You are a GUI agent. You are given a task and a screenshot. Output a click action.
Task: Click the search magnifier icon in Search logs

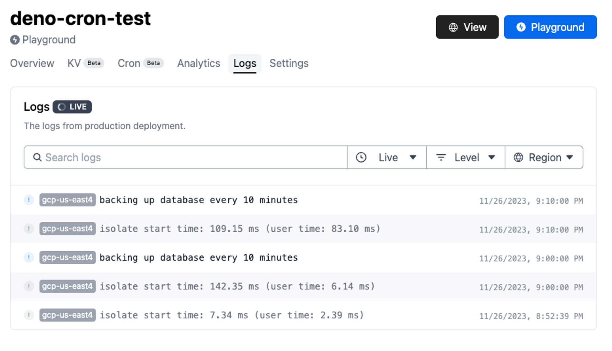coord(37,157)
